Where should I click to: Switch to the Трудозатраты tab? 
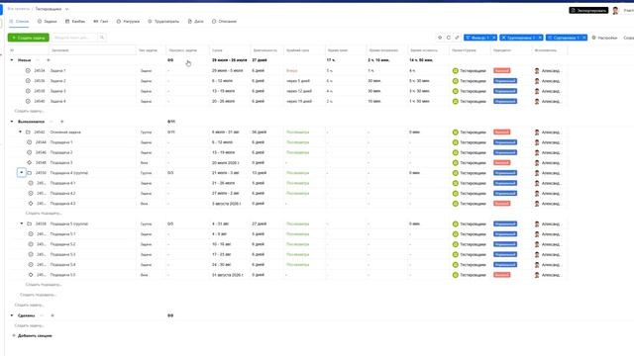(x=163, y=21)
